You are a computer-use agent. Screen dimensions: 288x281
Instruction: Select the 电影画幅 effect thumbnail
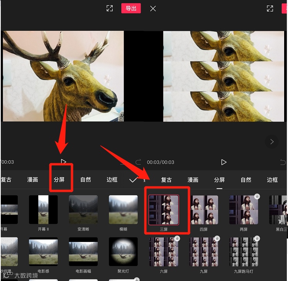click(x=83, y=252)
